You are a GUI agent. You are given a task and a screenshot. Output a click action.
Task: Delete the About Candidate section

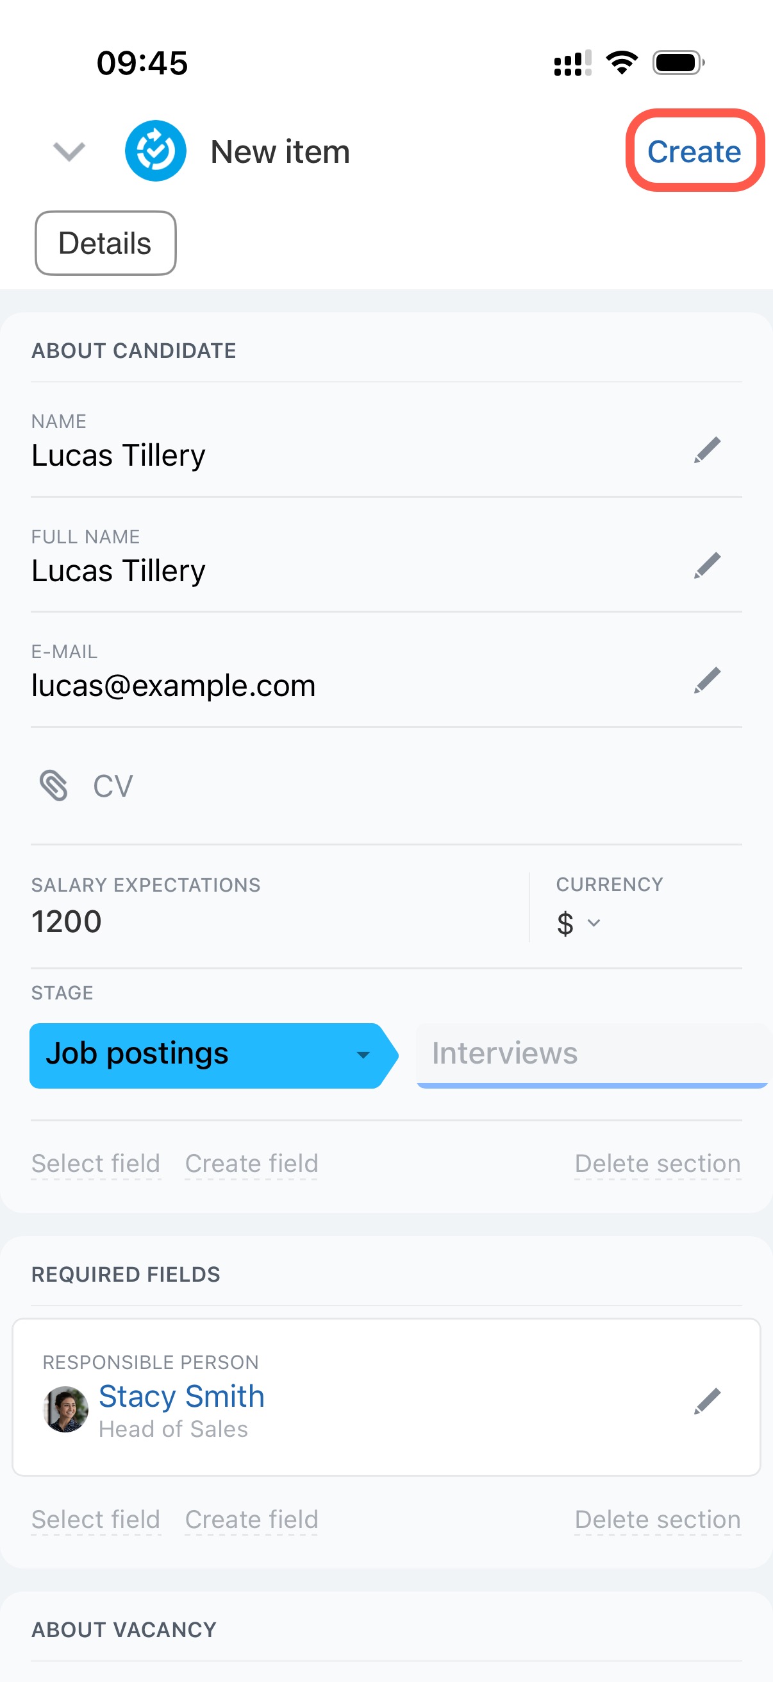pyautogui.click(x=657, y=1164)
